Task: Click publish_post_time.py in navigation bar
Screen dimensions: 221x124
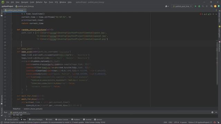Action: pos(25,6)
